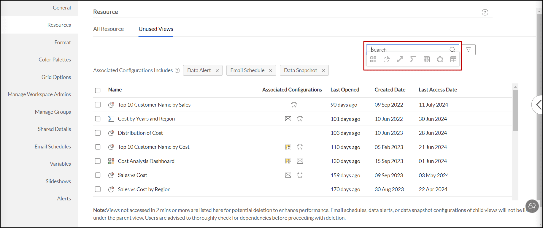Expand the collapsed right side panel arrow
Screen dimensions: 543x228
tap(538, 104)
